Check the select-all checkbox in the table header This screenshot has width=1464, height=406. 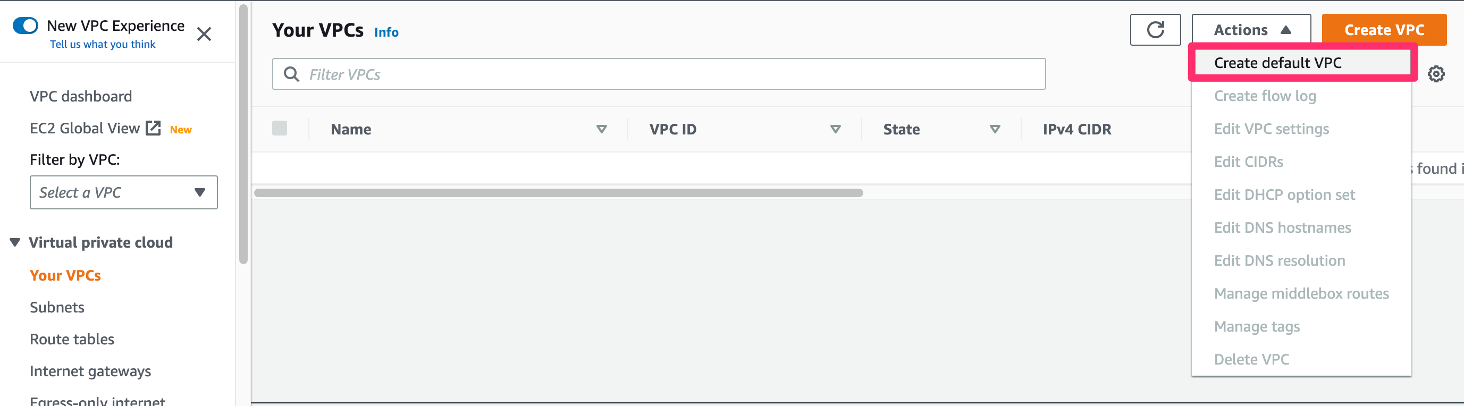click(x=280, y=128)
